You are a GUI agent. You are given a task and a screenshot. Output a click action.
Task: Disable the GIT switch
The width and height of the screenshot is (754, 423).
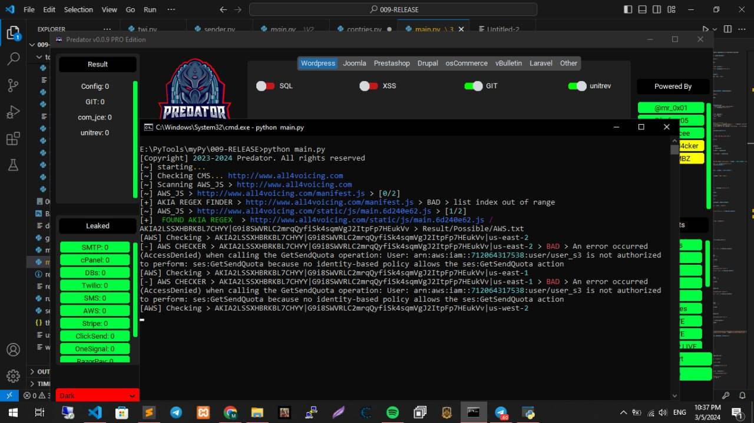474,86
